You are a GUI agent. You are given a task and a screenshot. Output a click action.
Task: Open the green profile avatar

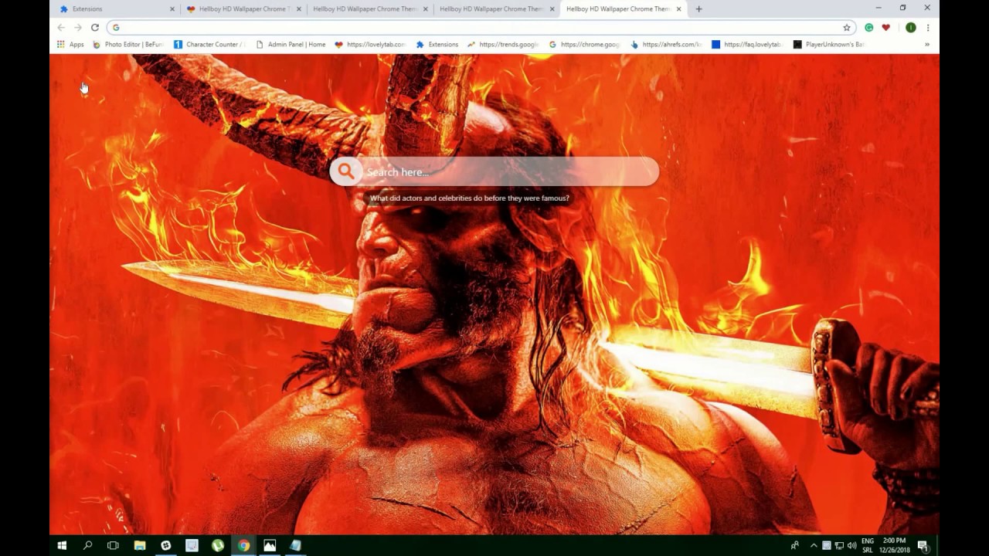tap(911, 27)
